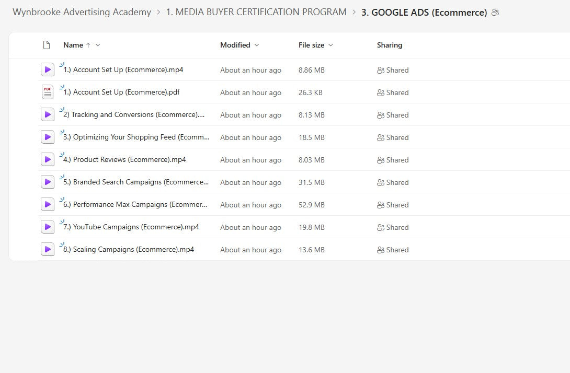Screen dimensions: 570x373
Task: Click the play icon for YouTube Campaigns video
Action: pyautogui.click(x=48, y=226)
